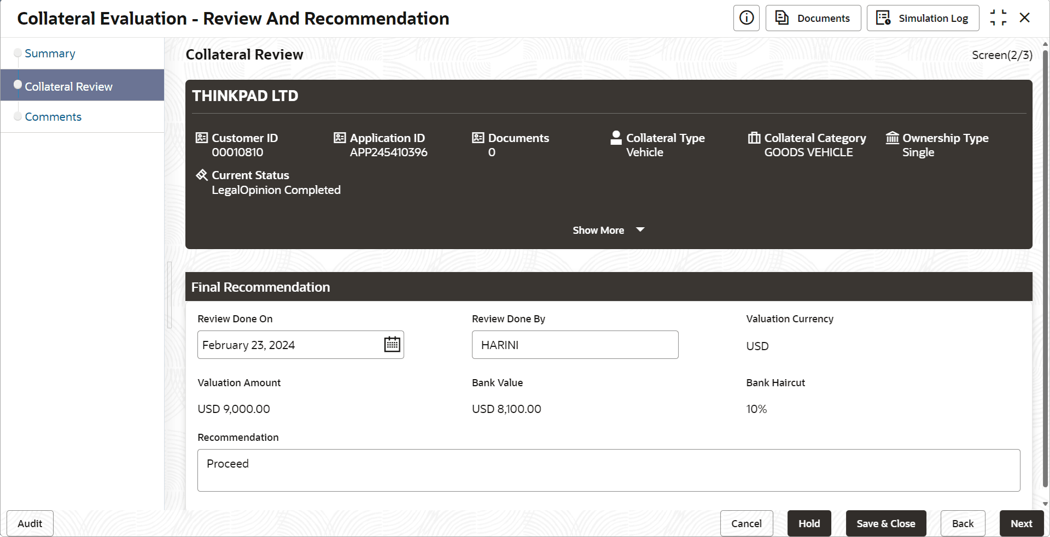Click the Recommendation text area

pyautogui.click(x=608, y=470)
